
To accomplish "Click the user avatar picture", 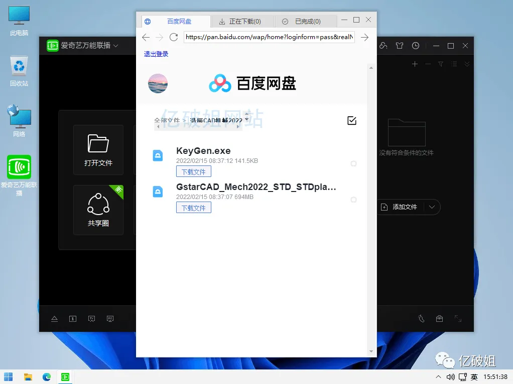I will [158, 83].
